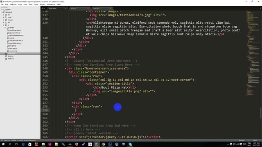262x147 pixels.
Task: Collapse the pizzahat folder in sidebar
Action: 2,12
